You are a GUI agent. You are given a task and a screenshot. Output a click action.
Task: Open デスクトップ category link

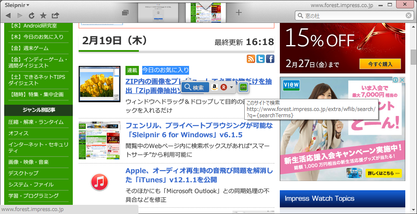[x=23, y=173]
